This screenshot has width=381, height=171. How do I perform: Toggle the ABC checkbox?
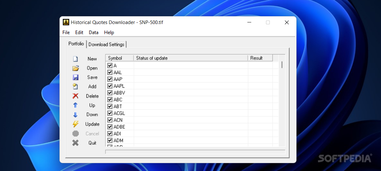pyautogui.click(x=110, y=100)
